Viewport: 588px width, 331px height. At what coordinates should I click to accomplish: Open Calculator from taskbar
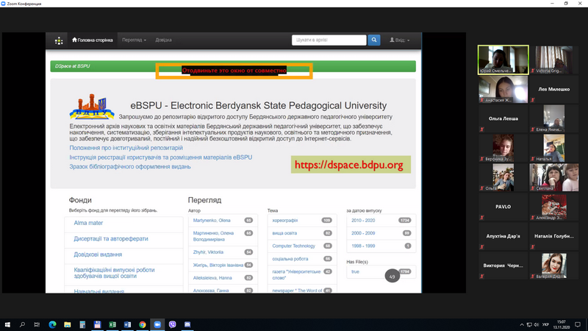pos(82,324)
